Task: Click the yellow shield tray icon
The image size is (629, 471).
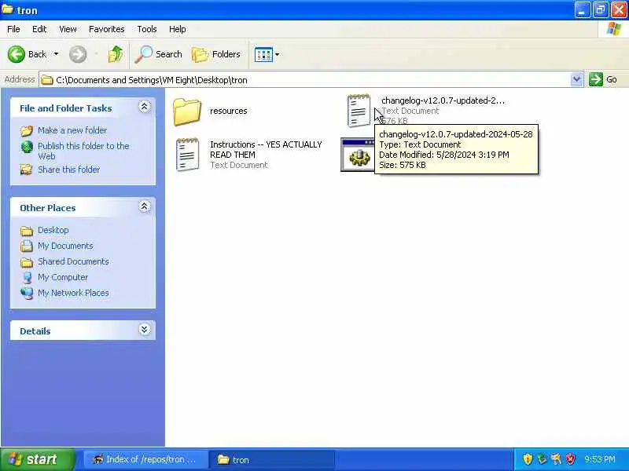Action: tap(528, 459)
